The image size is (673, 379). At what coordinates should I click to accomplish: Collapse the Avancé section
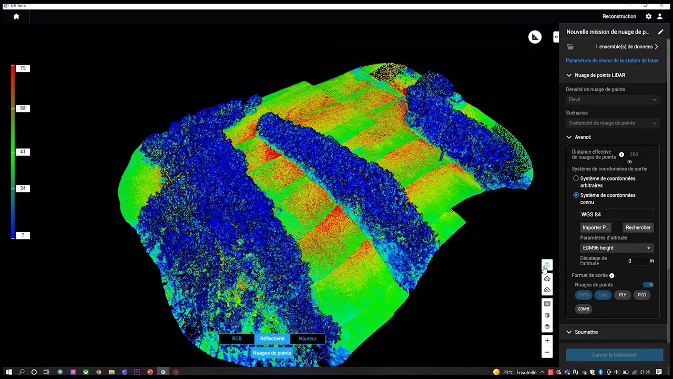click(569, 137)
